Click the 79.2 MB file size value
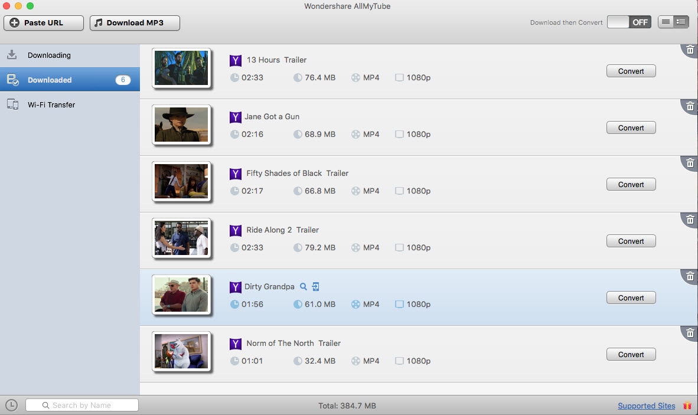The image size is (698, 415). (x=320, y=248)
